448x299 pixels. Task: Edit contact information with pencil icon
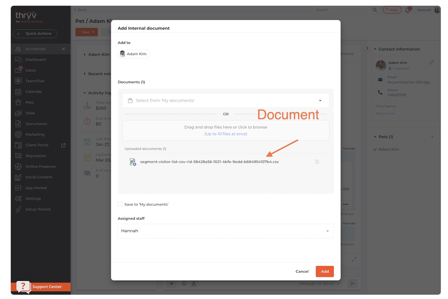(x=432, y=62)
